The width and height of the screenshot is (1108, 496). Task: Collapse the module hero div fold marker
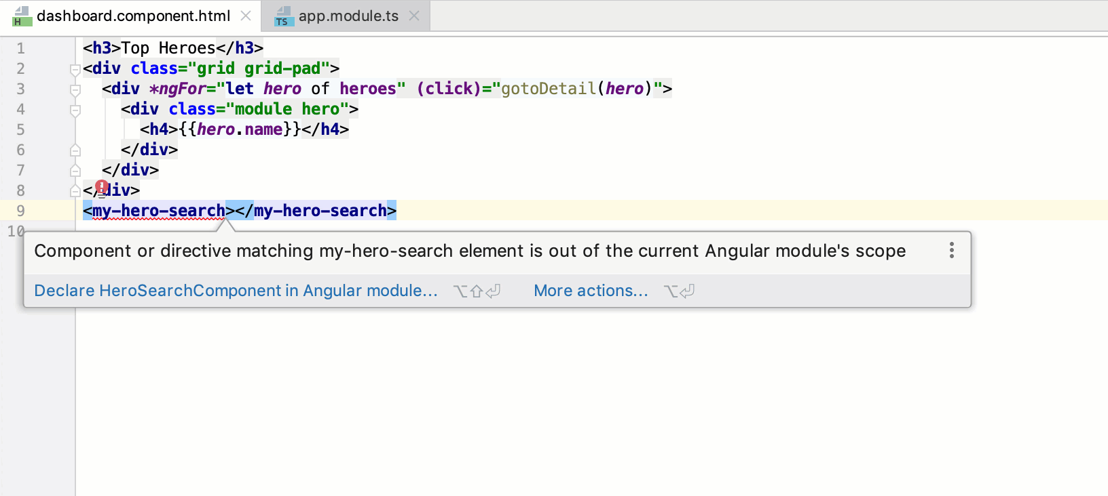(75, 109)
